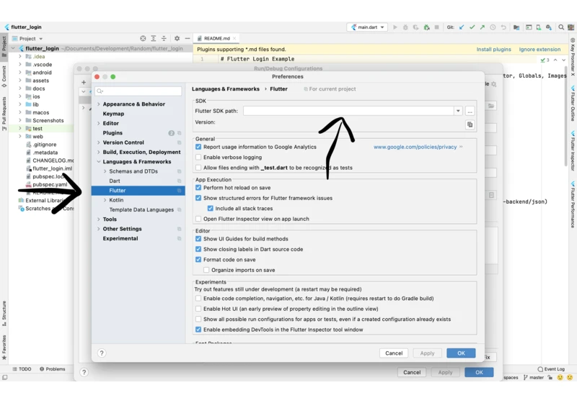Viewport: 577px width, 403px height.
Task: Click the Search Everywhere magnifier icon
Action: [x=561, y=27]
